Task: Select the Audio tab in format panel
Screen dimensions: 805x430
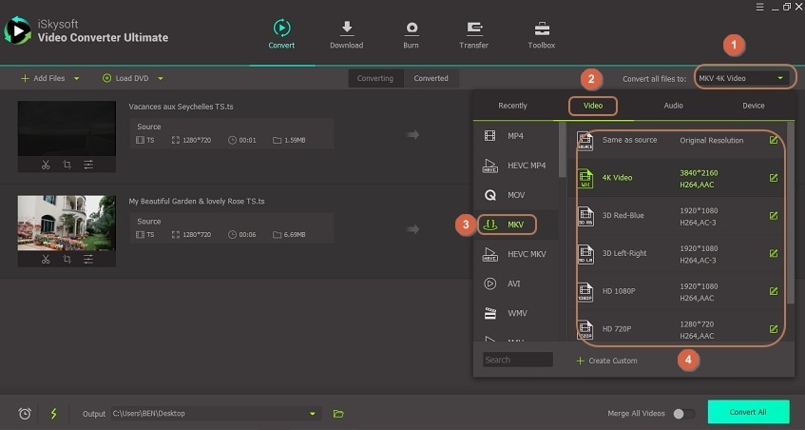Action: tap(674, 106)
